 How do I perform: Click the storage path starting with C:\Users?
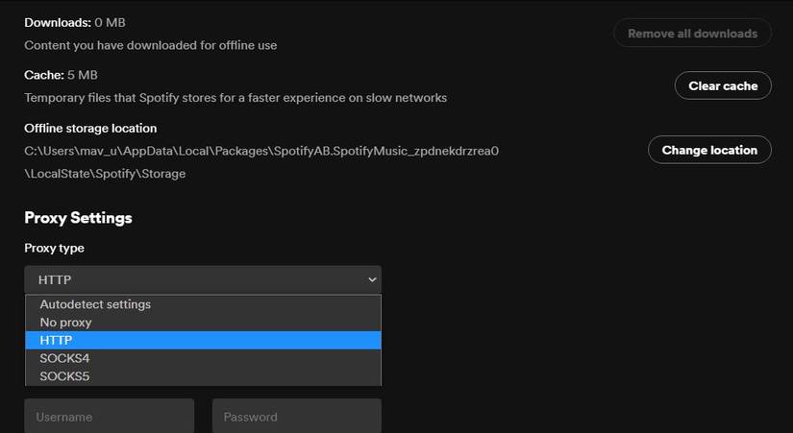[260, 151]
